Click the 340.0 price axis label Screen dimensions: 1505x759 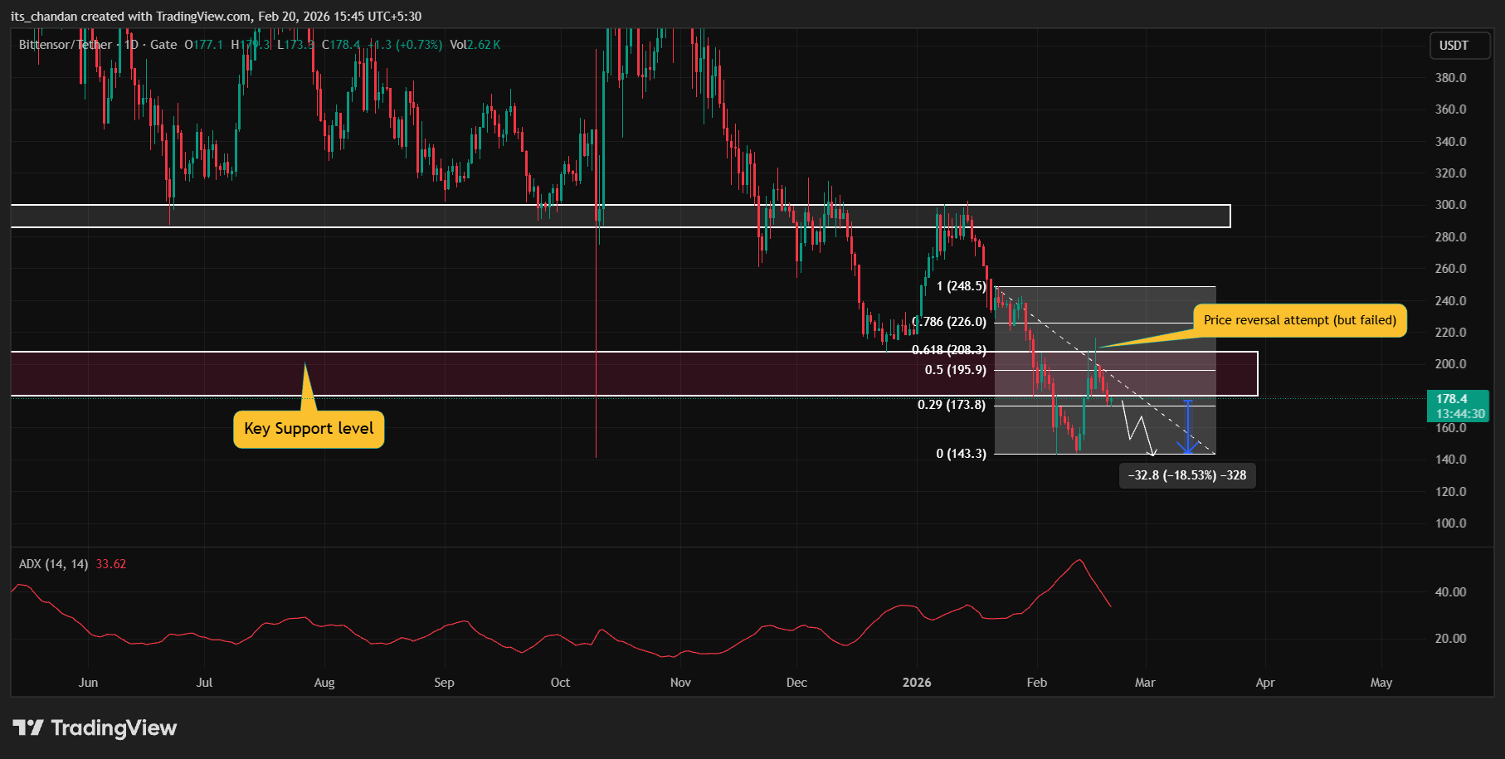[1451, 142]
